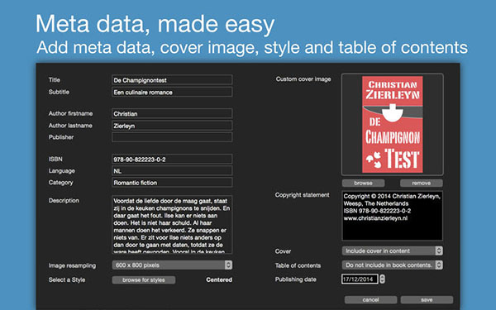Screen dimensions: 496x310
Task: Adjust the Publishing date stepper
Action: [383, 279]
